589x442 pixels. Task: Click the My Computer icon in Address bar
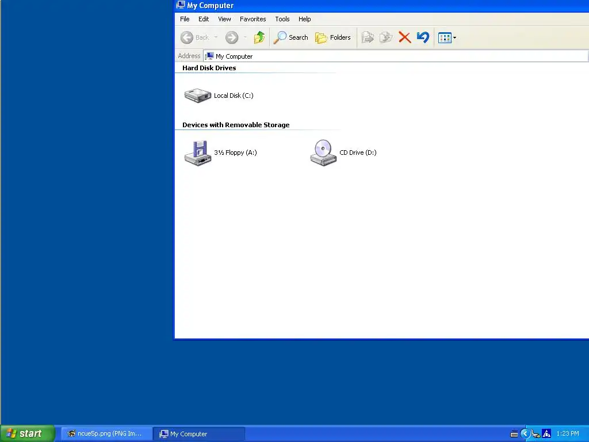209,56
